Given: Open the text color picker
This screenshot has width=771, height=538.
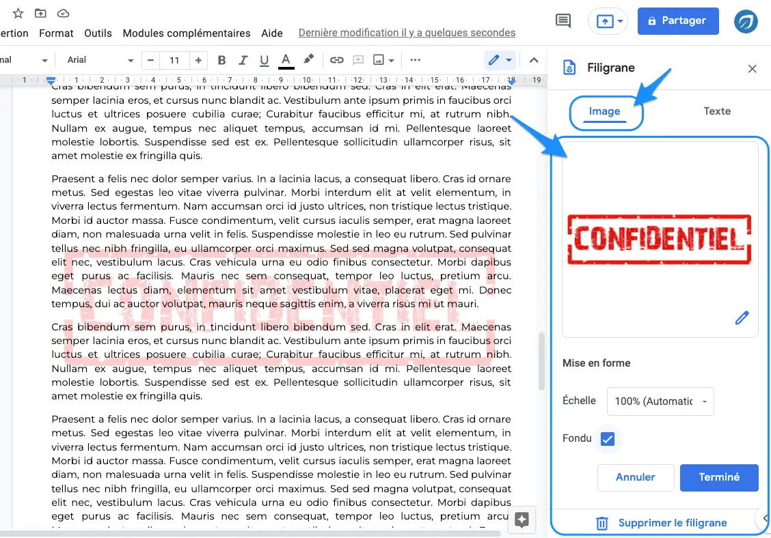Looking at the screenshot, I should pos(286,61).
